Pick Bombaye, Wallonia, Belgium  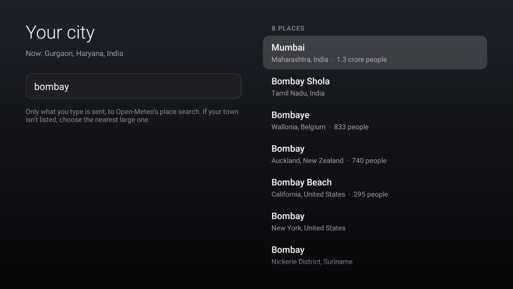(x=375, y=120)
